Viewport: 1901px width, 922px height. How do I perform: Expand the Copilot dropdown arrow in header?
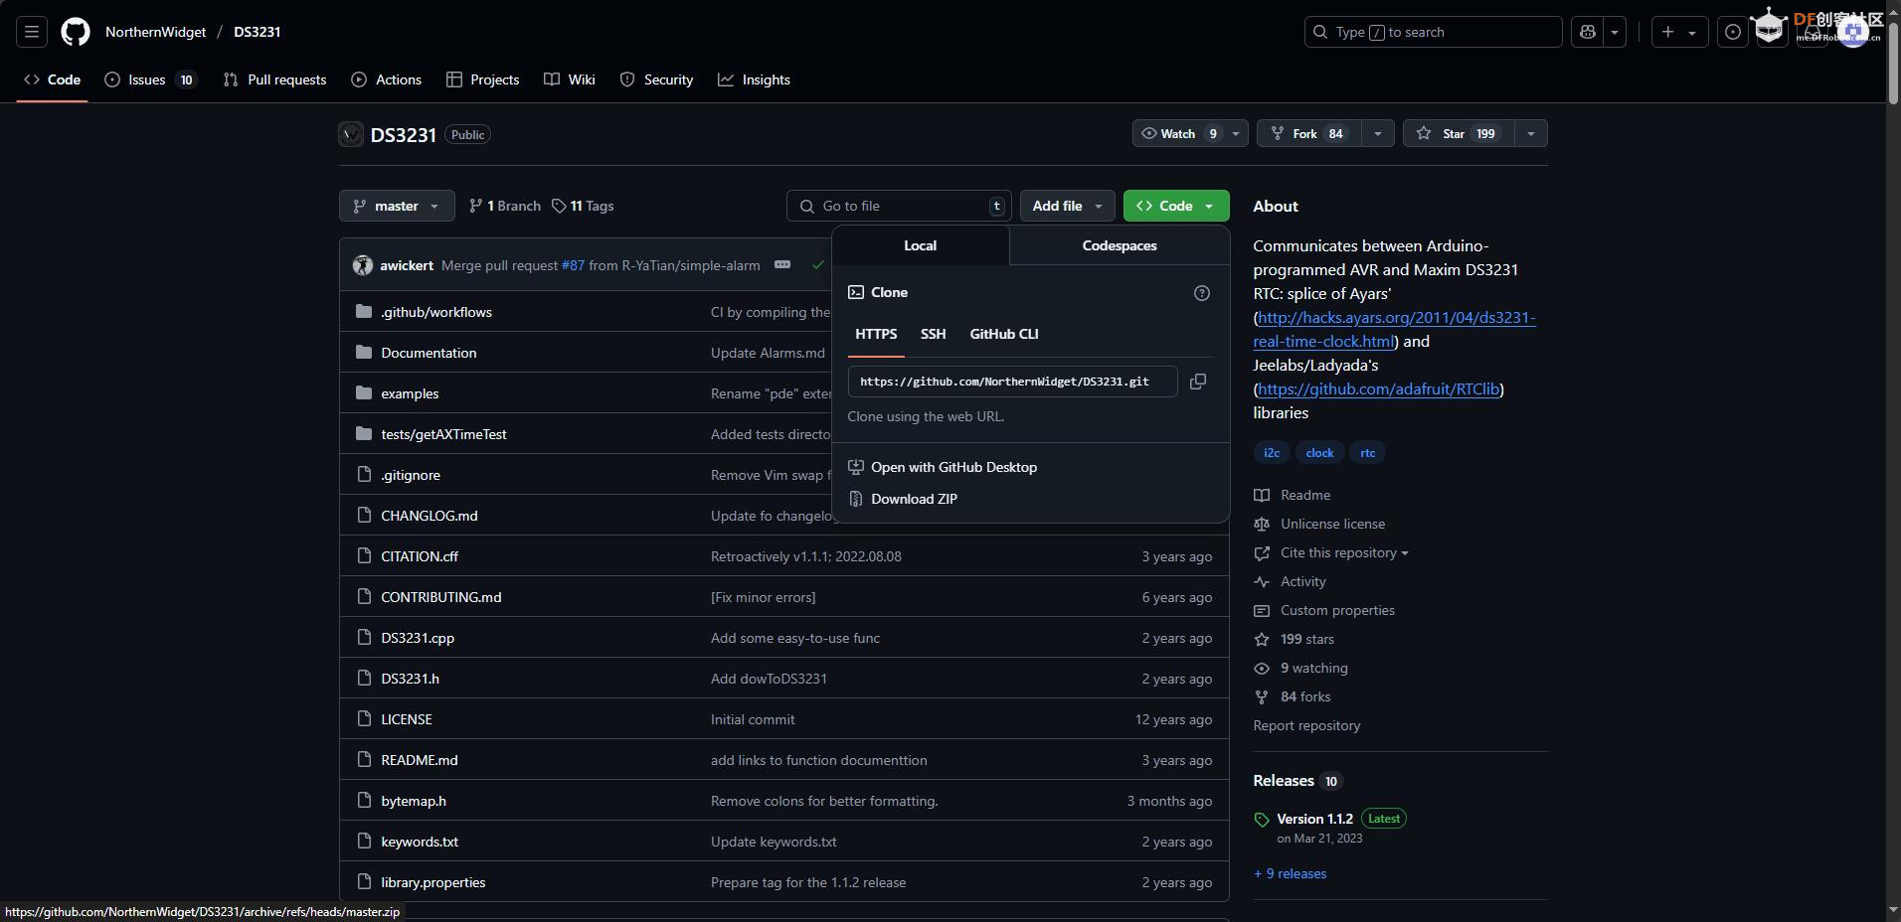coord(1615,32)
